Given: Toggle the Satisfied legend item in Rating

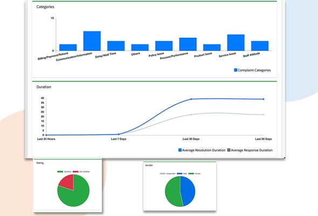Looking at the screenshot, I should pyautogui.click(x=64, y=172).
